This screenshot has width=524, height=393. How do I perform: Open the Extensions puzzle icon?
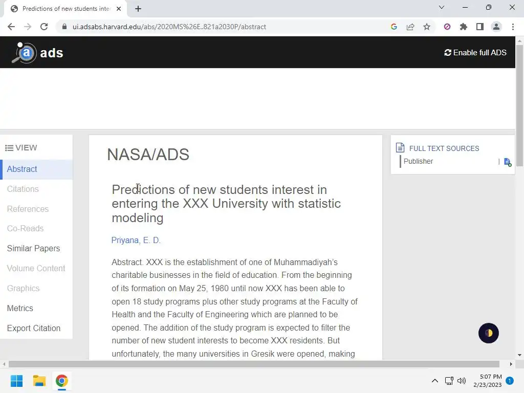(464, 27)
